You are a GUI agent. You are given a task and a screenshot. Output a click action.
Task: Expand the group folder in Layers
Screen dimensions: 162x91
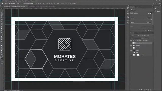click(133, 53)
